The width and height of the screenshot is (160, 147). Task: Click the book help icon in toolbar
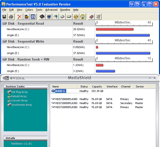coord(91,17)
